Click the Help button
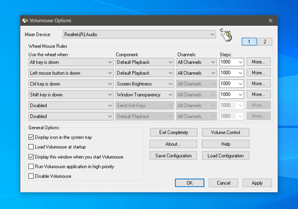Viewport: 298px width, 209px height. click(x=226, y=144)
